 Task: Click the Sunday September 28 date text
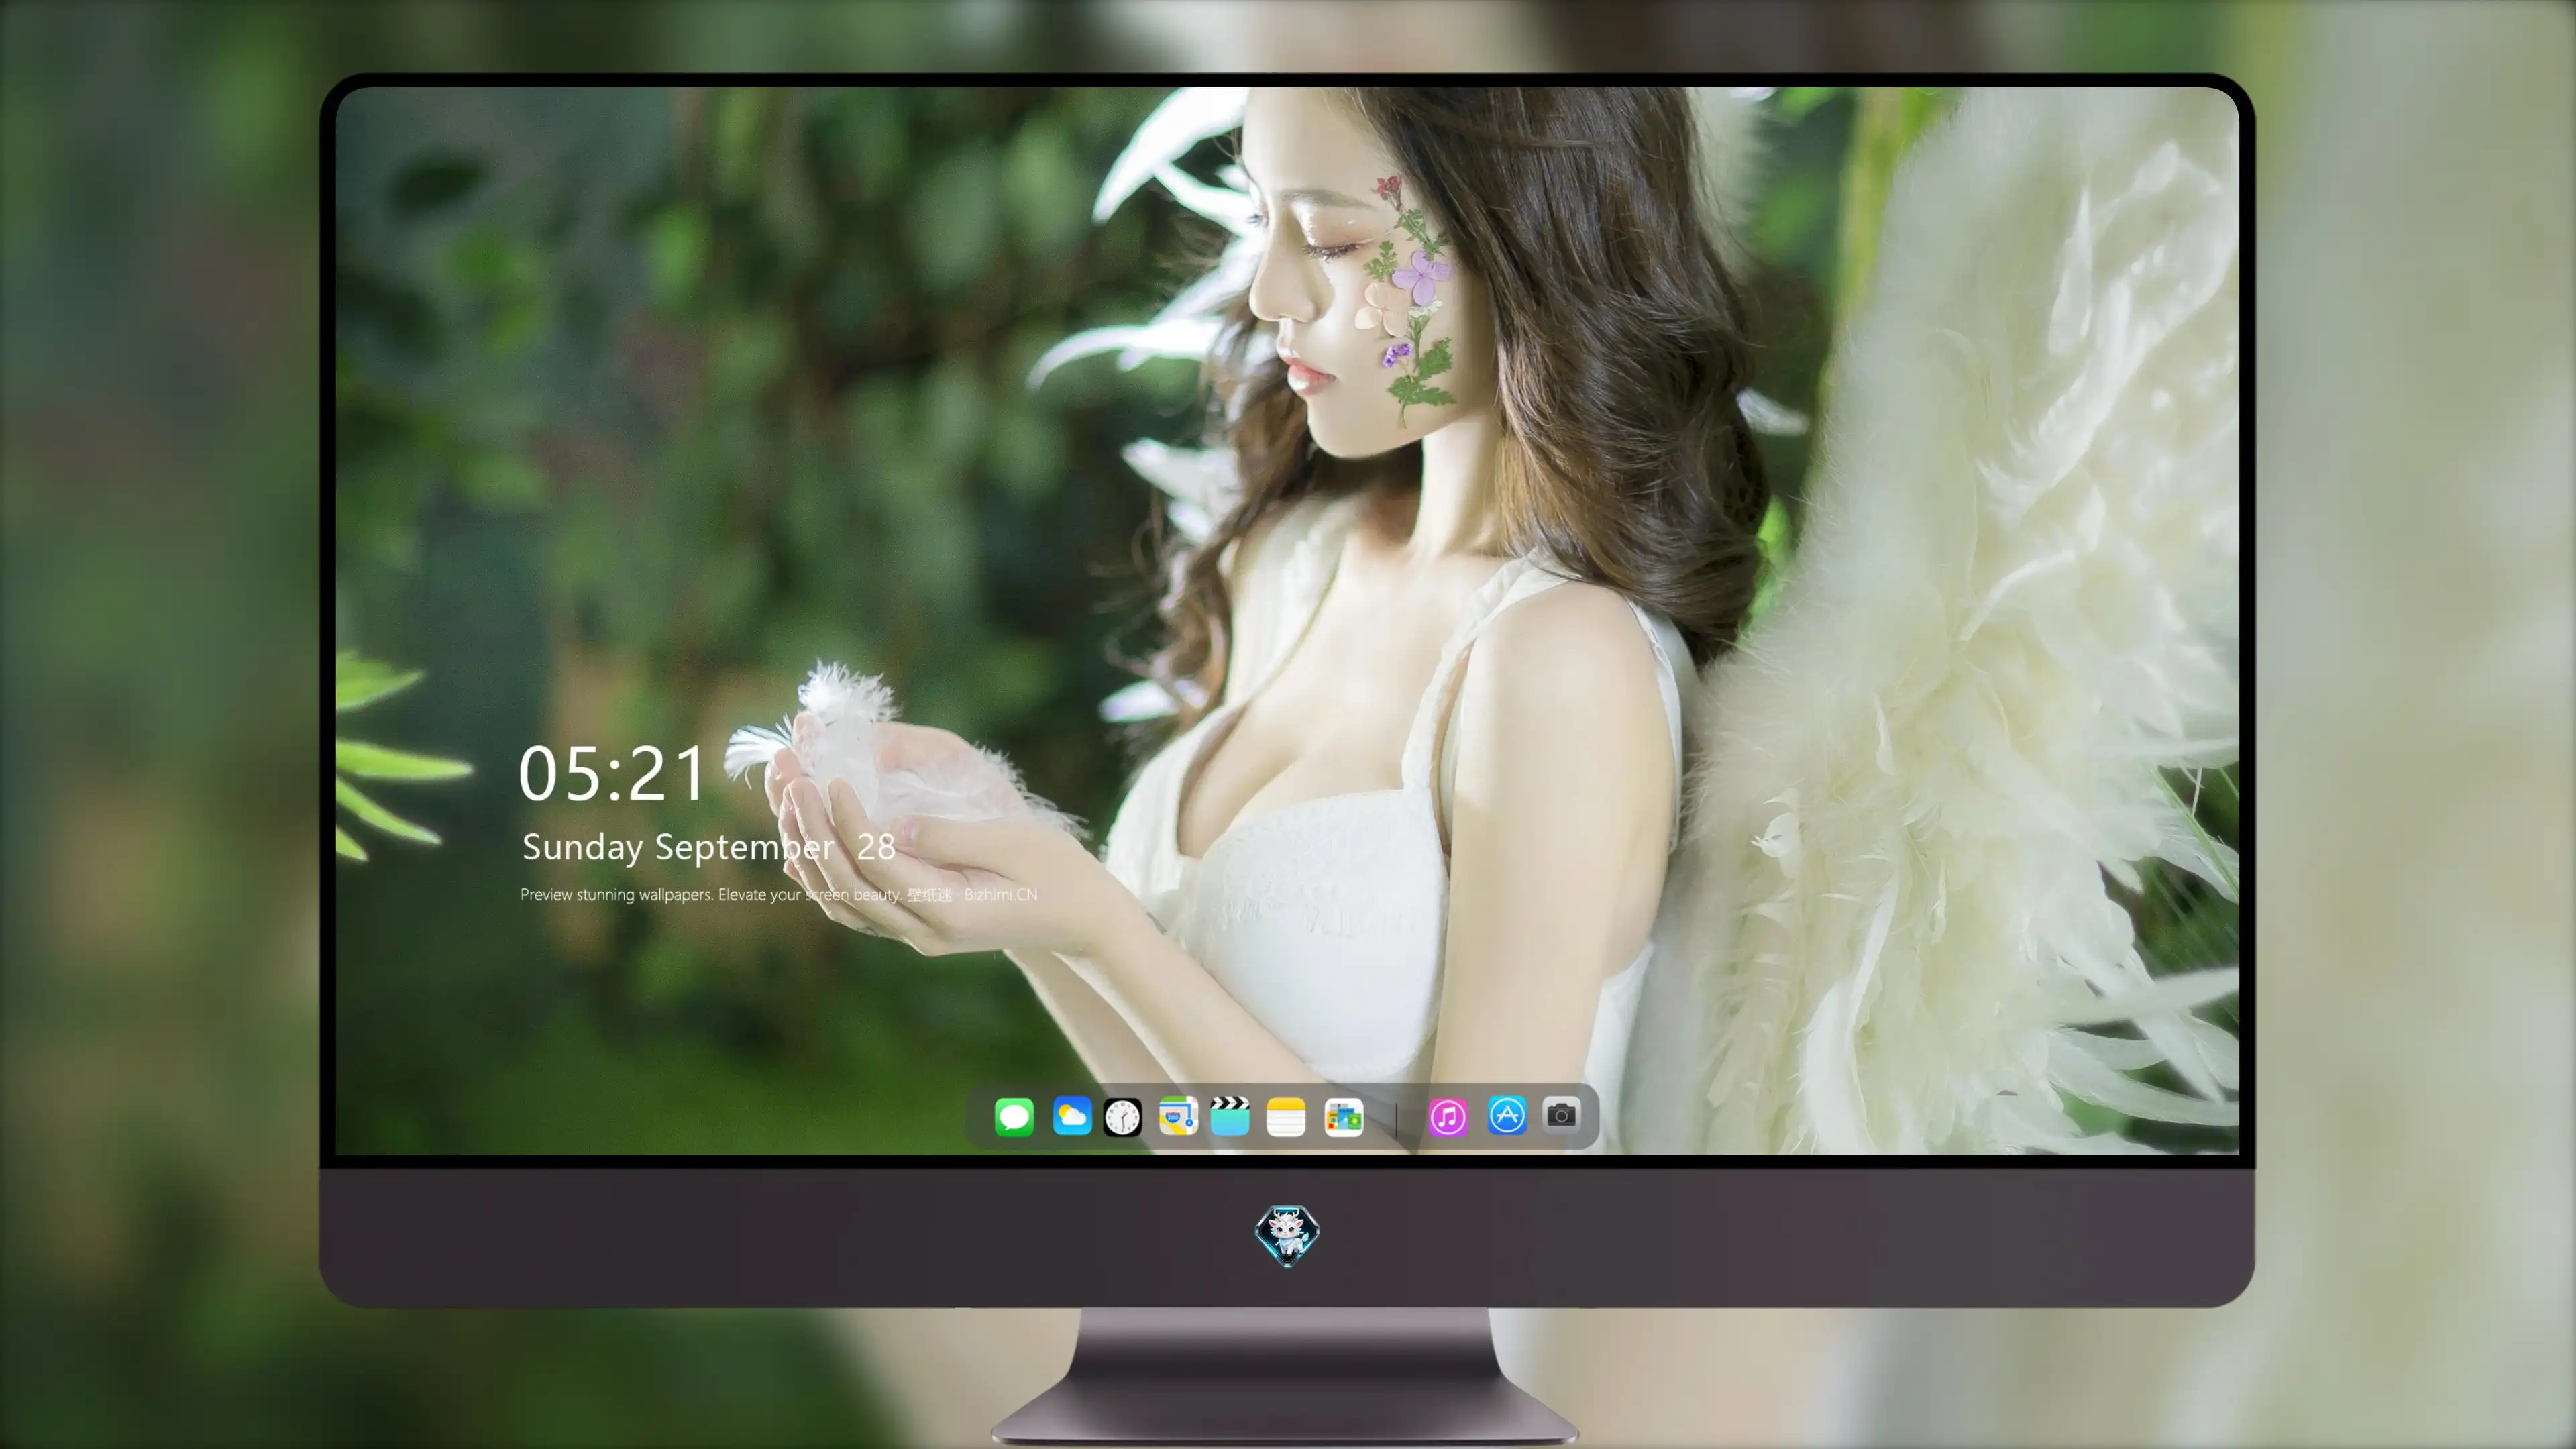click(708, 847)
